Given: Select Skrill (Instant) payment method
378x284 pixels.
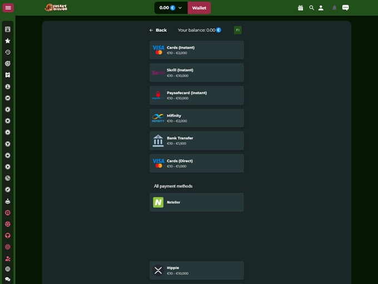Looking at the screenshot, I should point(196,73).
